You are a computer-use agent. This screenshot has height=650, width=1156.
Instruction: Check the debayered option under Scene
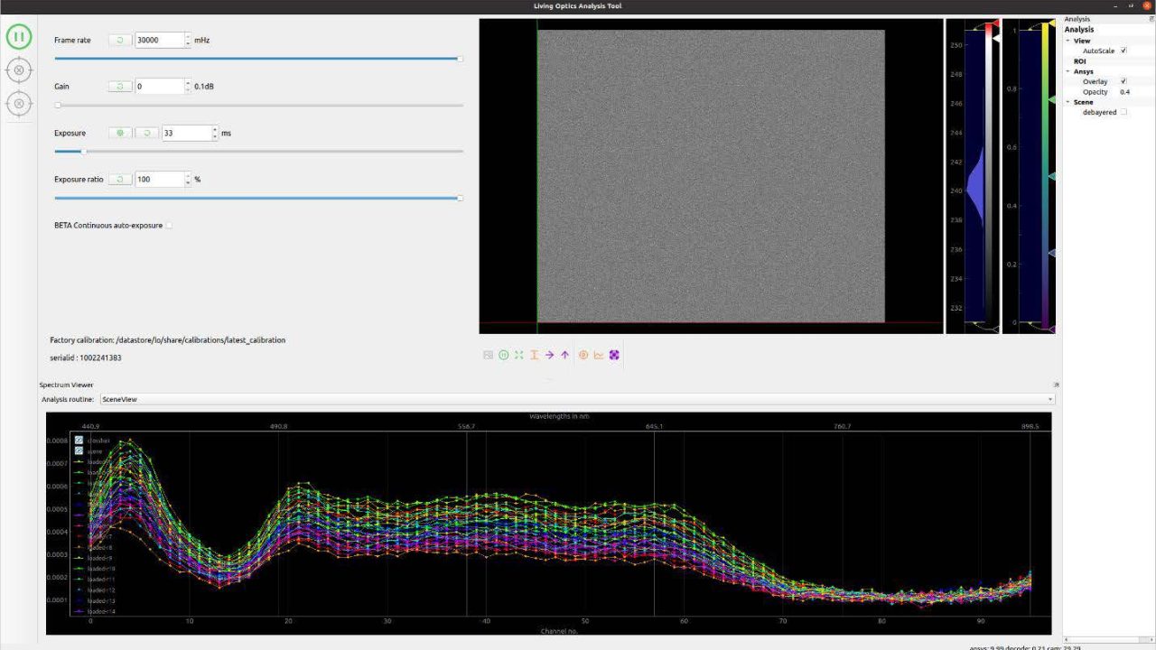click(1123, 112)
